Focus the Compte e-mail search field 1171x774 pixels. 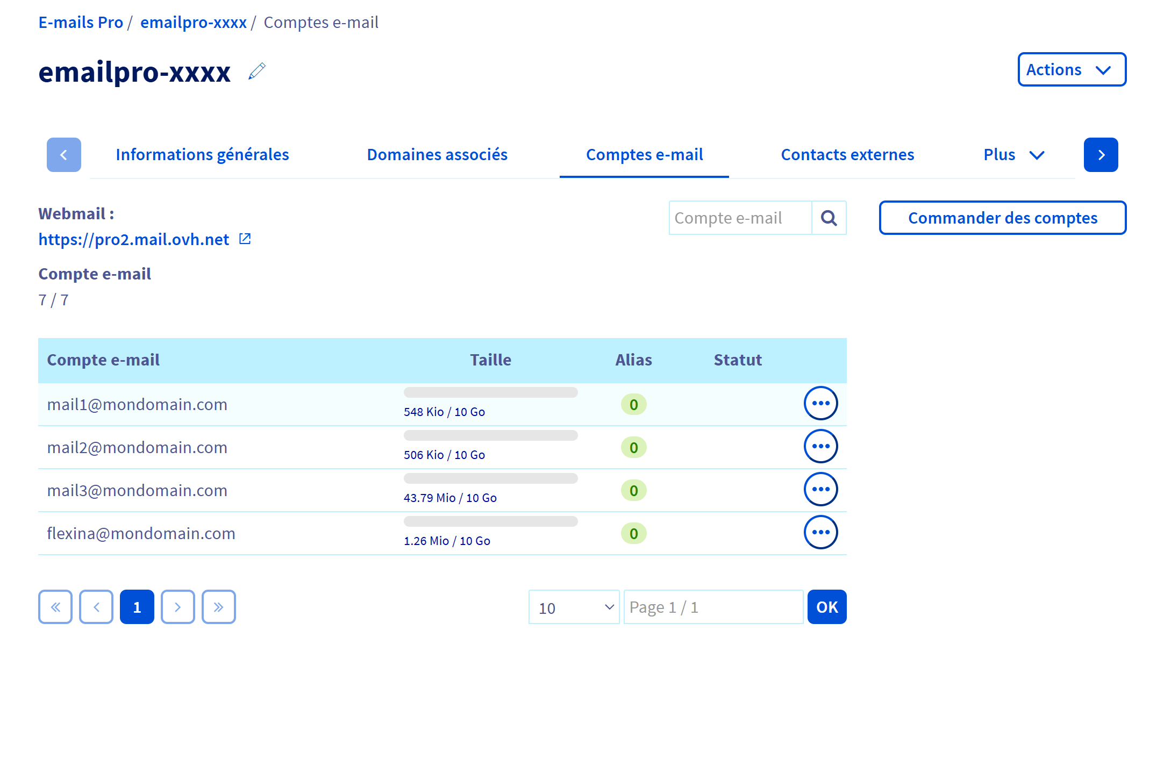tap(740, 218)
